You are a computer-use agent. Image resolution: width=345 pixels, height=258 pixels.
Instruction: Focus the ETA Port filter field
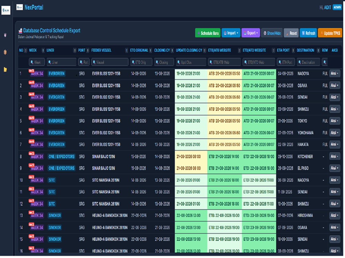pyautogui.click(x=286, y=62)
